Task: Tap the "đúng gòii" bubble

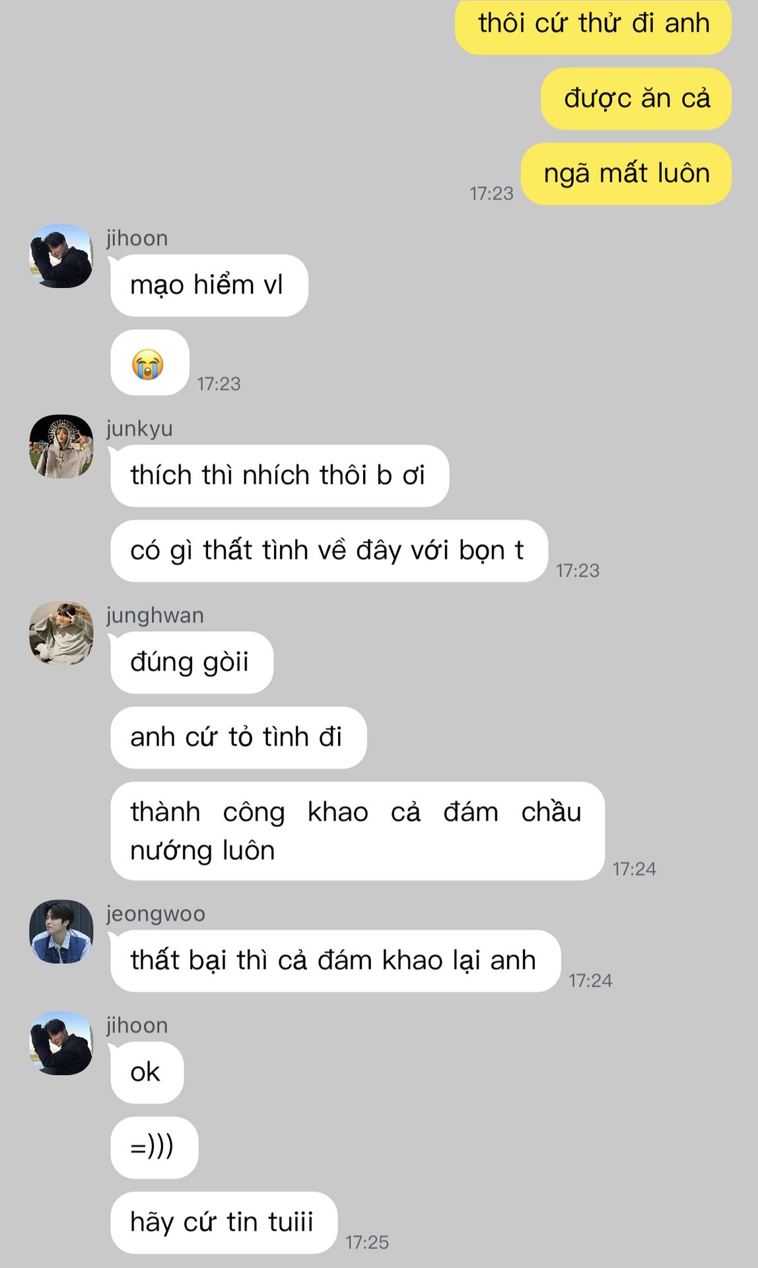Action: [192, 662]
